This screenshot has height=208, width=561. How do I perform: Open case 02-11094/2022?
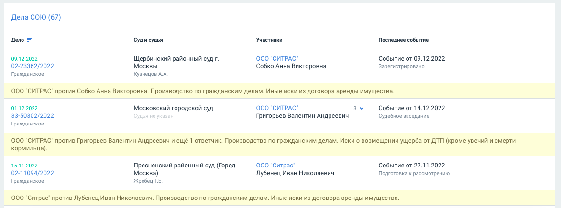coord(33,173)
